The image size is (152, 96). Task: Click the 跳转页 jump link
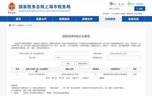coord(102,78)
